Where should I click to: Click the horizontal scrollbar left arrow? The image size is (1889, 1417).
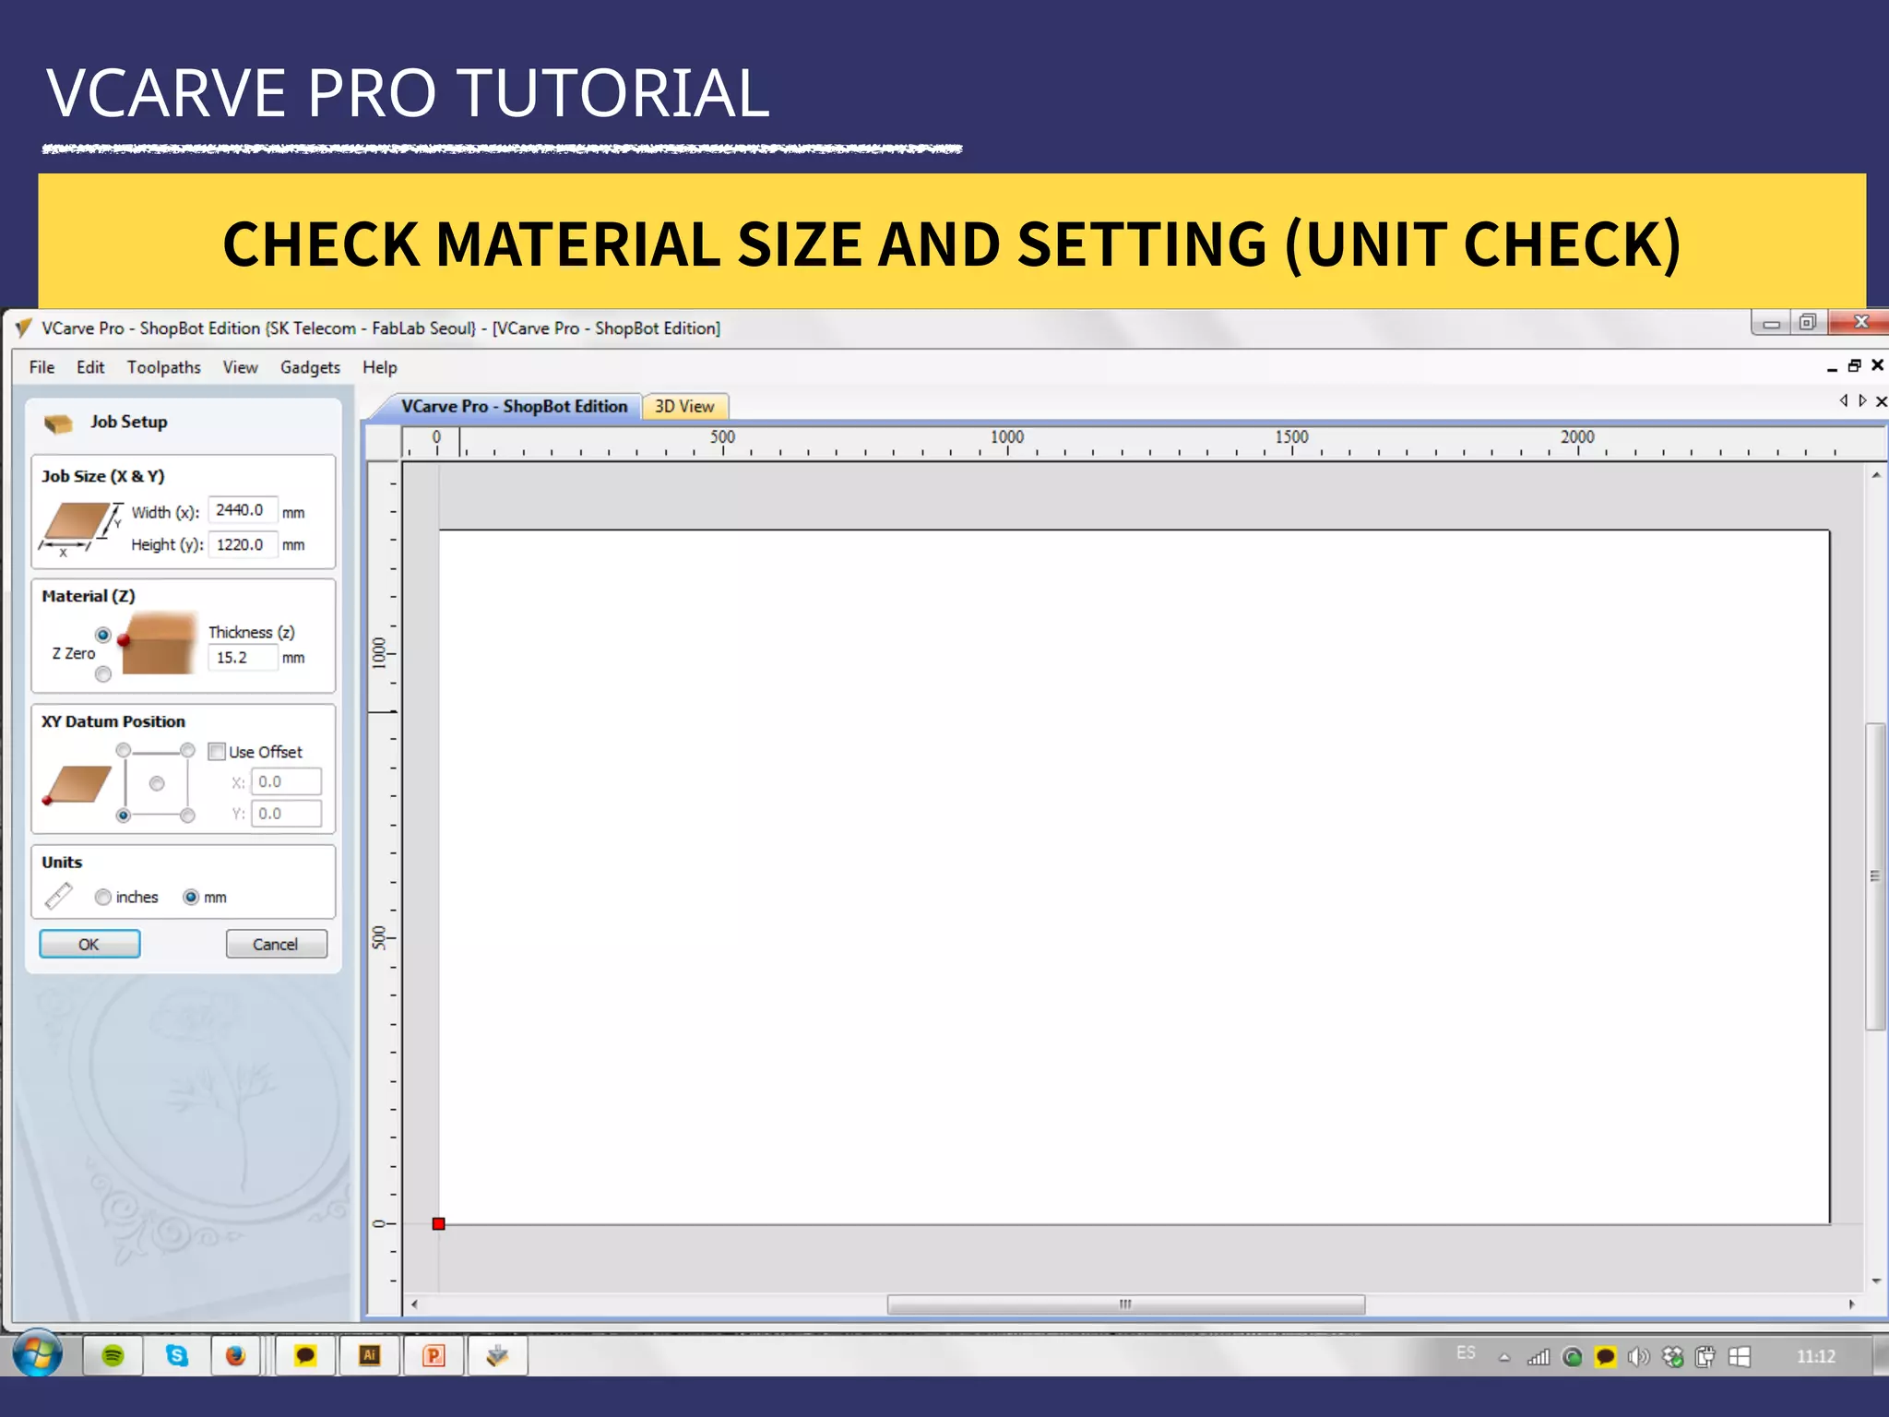click(x=415, y=1304)
